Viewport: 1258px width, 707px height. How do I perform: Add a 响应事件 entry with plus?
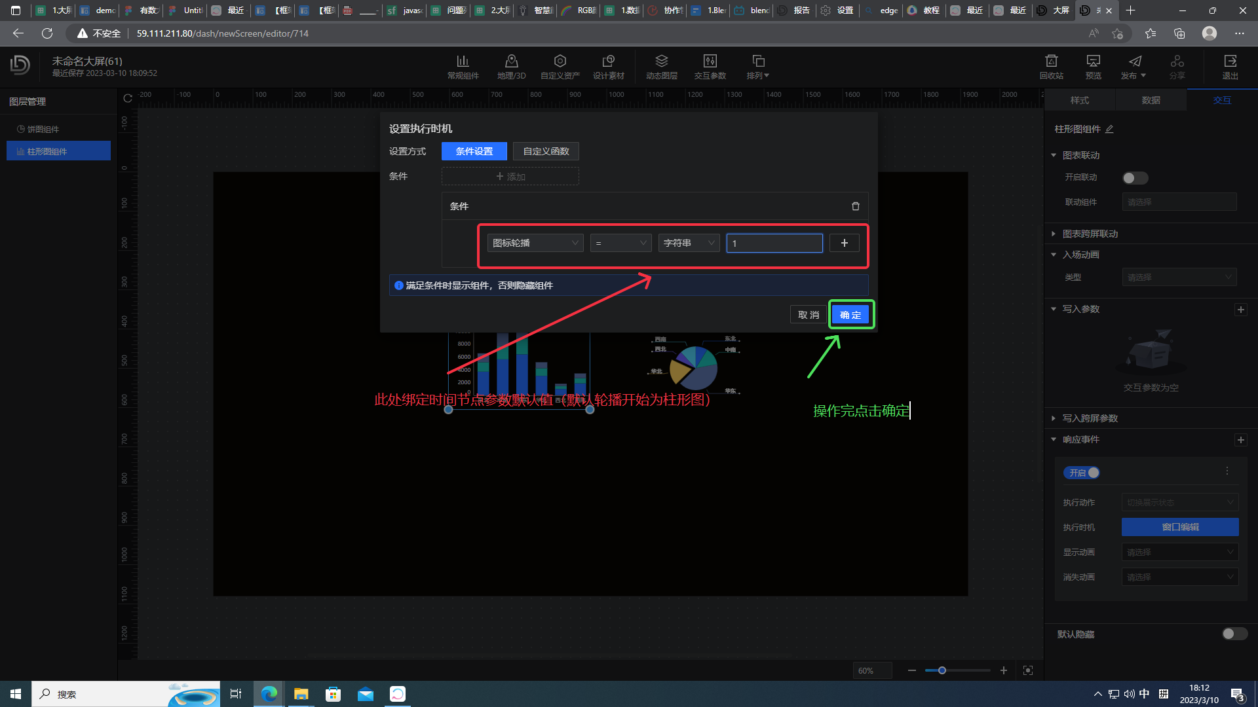pyautogui.click(x=1240, y=440)
